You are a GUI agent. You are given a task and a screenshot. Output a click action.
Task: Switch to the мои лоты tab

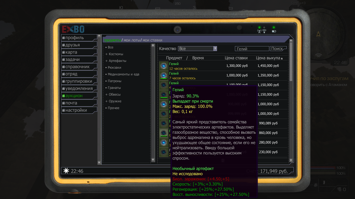point(132,40)
